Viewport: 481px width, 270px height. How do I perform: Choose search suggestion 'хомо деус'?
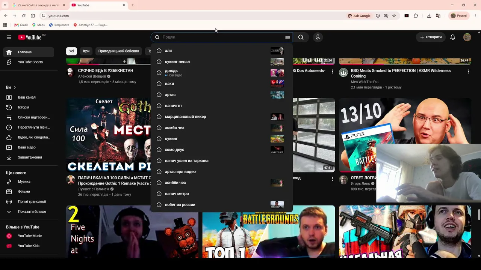pos(221,150)
